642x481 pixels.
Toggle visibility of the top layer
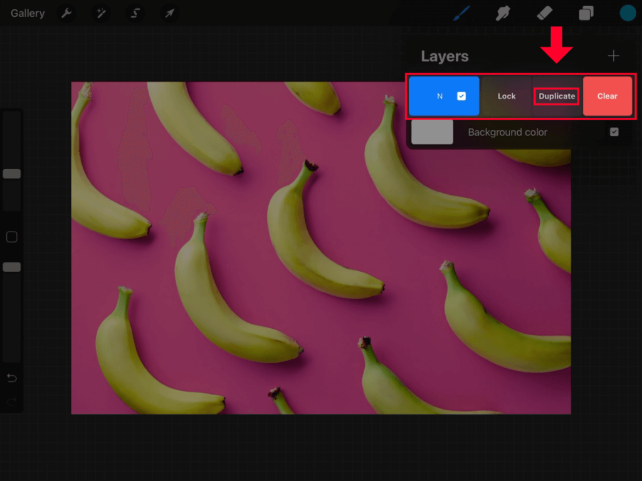point(462,96)
